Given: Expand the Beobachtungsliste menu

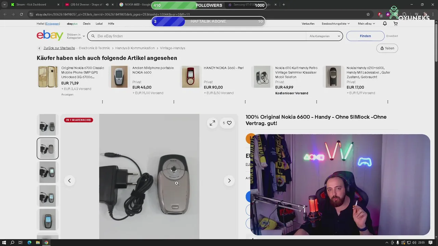Looking at the screenshot, I should 336,24.
